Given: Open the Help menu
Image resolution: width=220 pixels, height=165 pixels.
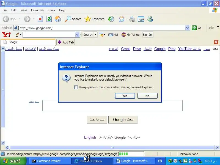Looking at the screenshot, I should point(62,10).
